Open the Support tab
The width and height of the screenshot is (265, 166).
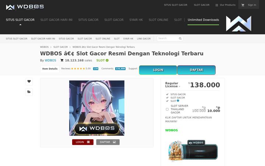coord(133,69)
